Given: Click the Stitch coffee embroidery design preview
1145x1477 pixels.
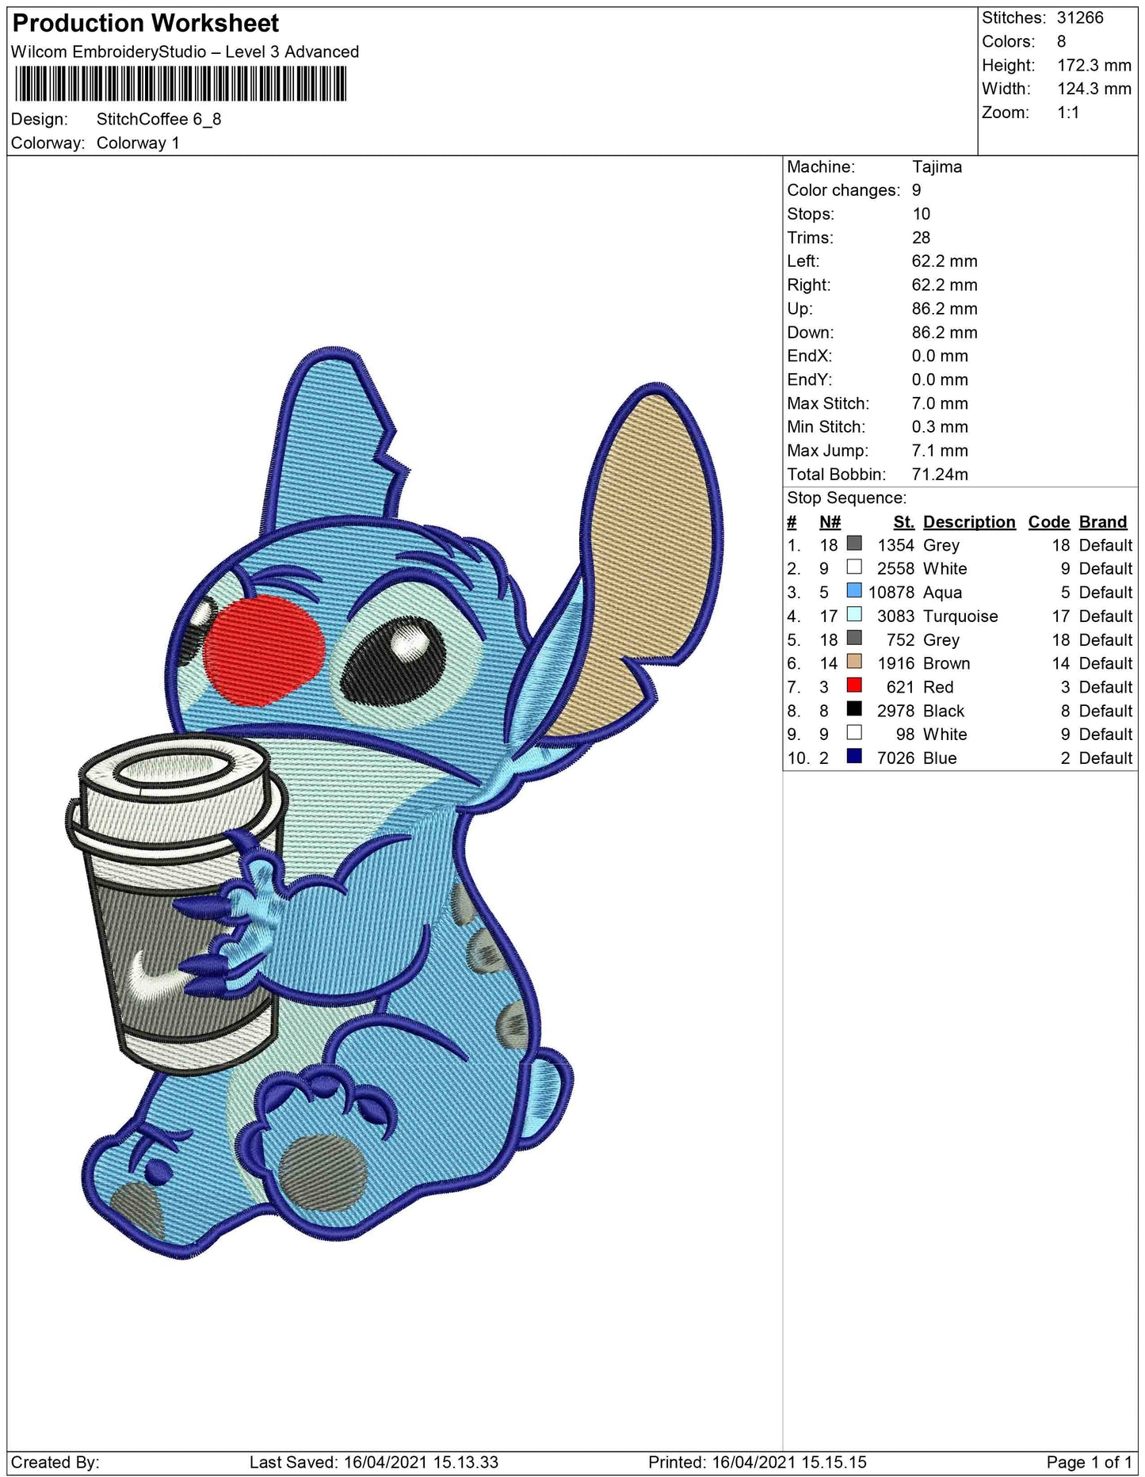Looking at the screenshot, I should [394, 802].
